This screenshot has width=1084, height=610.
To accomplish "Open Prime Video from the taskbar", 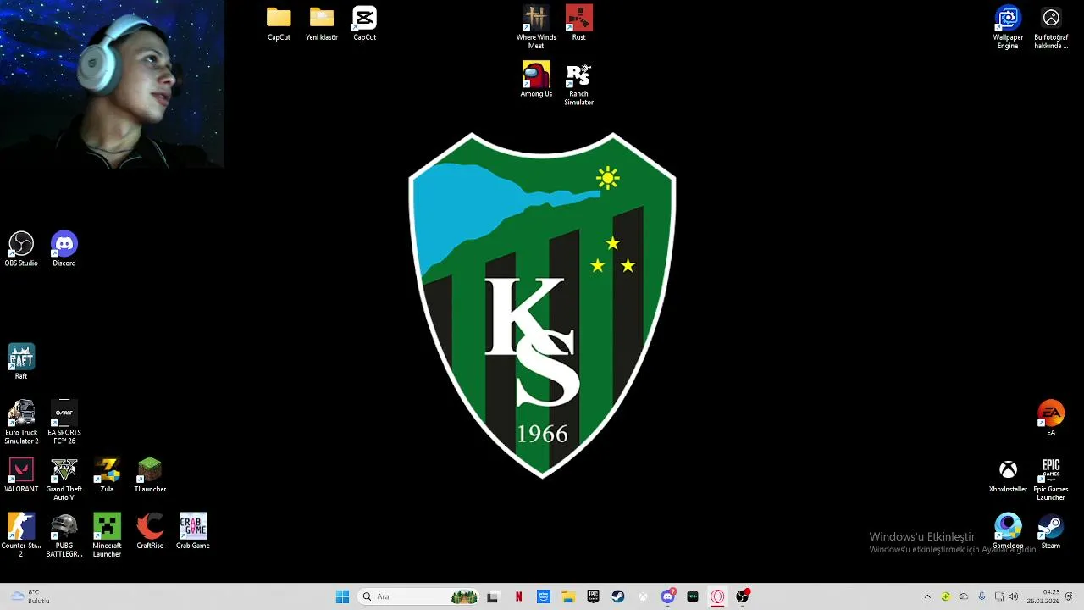I will (544, 596).
